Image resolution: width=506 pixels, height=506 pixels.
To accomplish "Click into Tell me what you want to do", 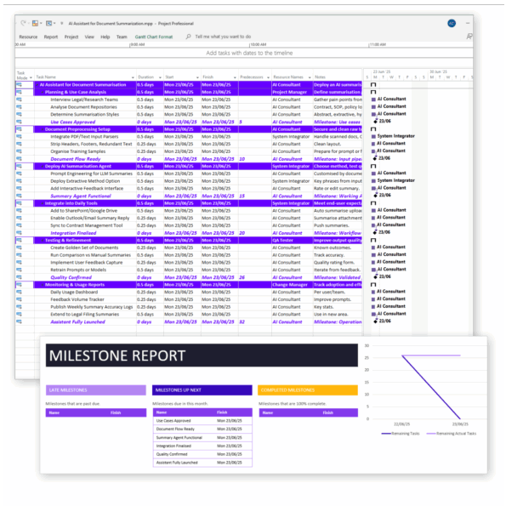I will pos(223,37).
